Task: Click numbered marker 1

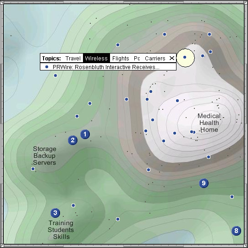Action: tap(85, 134)
